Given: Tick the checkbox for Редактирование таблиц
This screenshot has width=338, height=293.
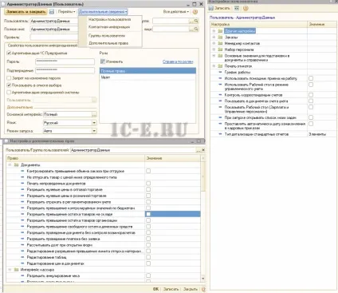Looking at the screenshot, I should (148, 257).
